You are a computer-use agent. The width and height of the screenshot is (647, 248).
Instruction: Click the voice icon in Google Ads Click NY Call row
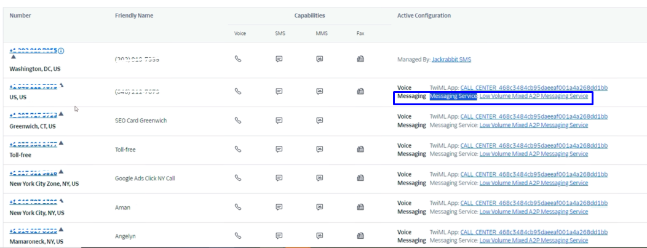[x=238, y=178]
